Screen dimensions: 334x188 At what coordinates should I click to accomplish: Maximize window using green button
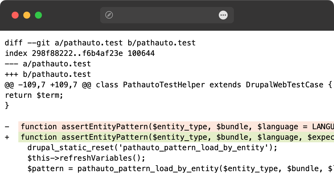(x=38, y=15)
